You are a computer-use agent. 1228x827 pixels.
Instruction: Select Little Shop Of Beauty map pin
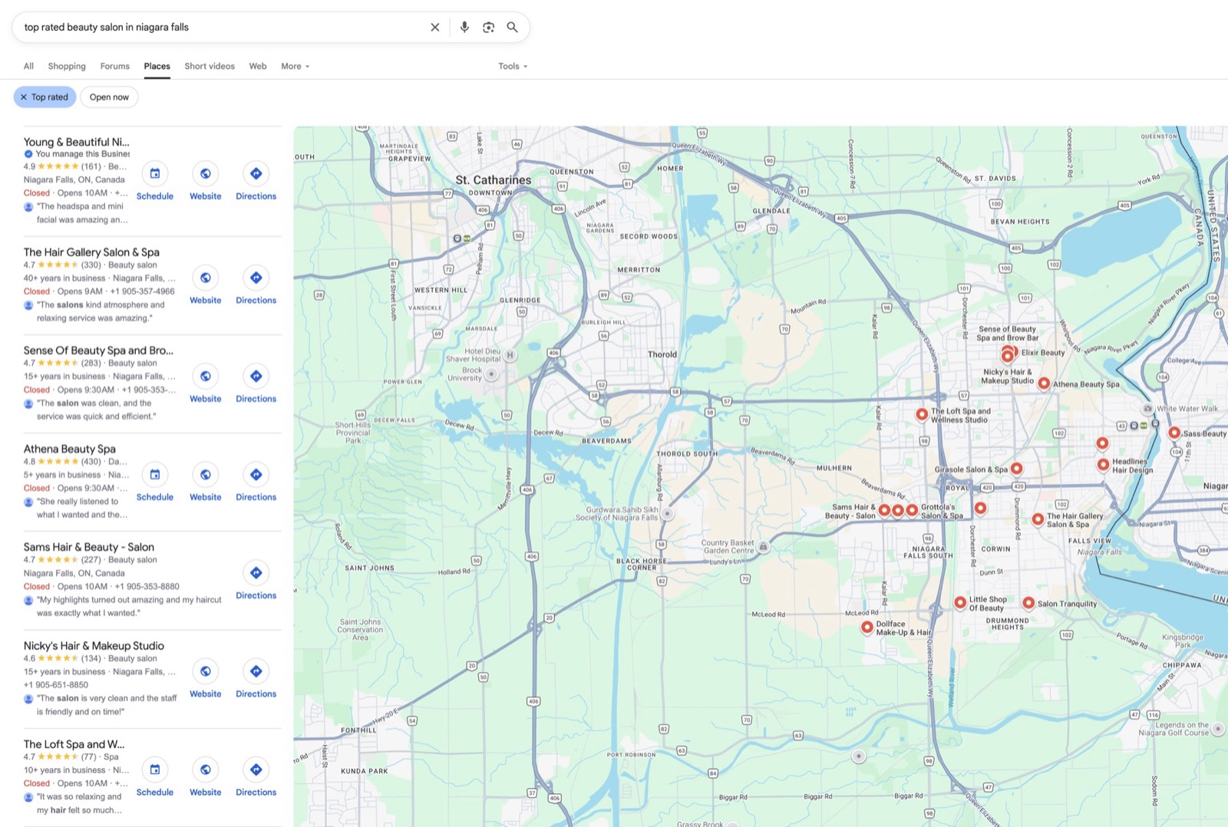(x=960, y=603)
